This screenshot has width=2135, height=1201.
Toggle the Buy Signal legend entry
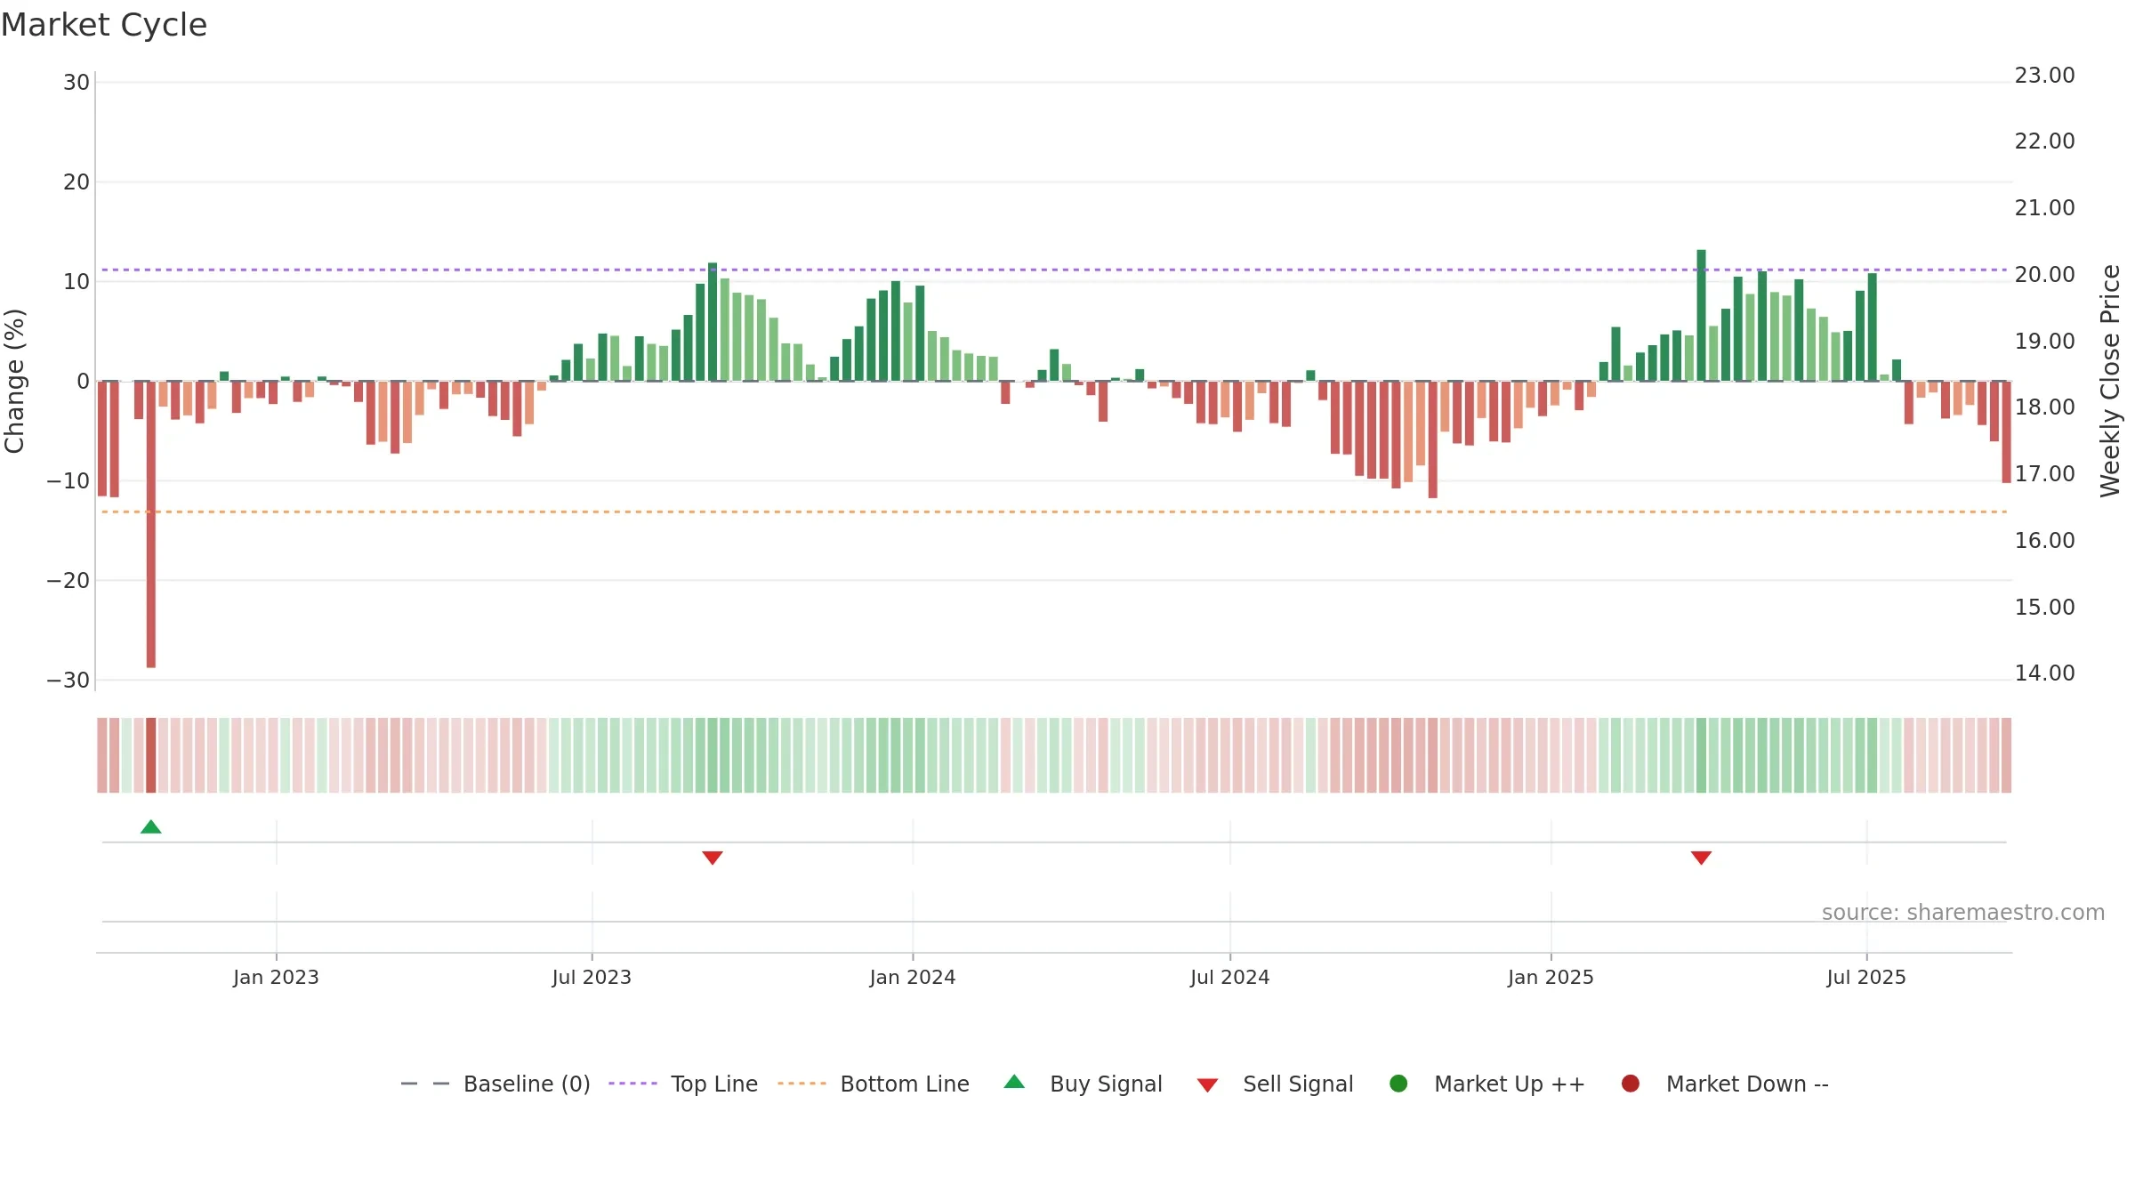1083,1084
